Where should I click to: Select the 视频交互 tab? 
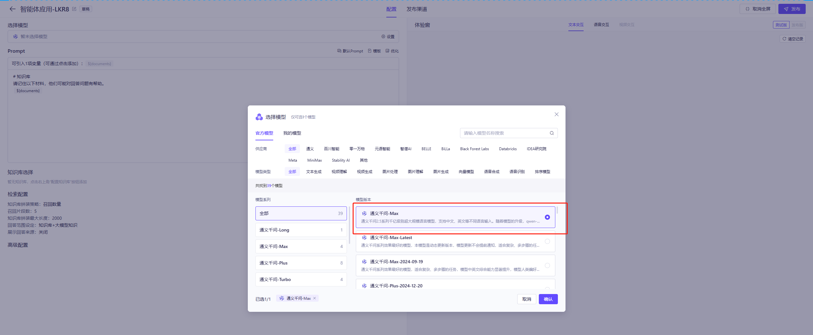click(627, 25)
